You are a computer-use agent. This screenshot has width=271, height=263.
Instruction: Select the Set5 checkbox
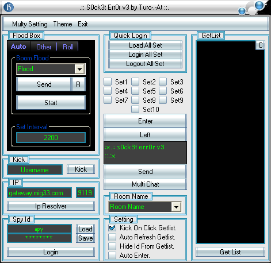tap(135, 91)
